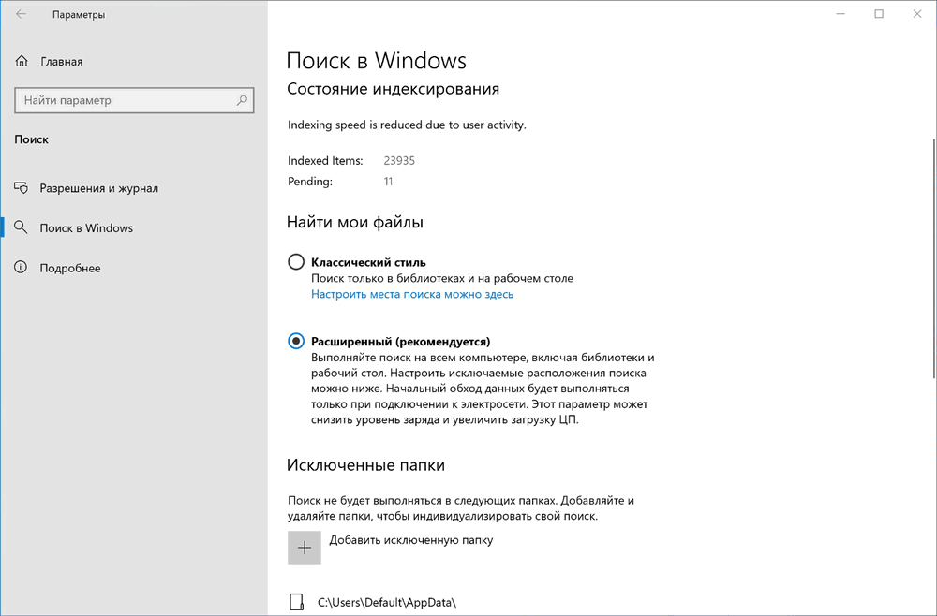Viewport: 937px width, 616px height.
Task: Click the Indexed Items value 23935
Action: click(x=399, y=161)
